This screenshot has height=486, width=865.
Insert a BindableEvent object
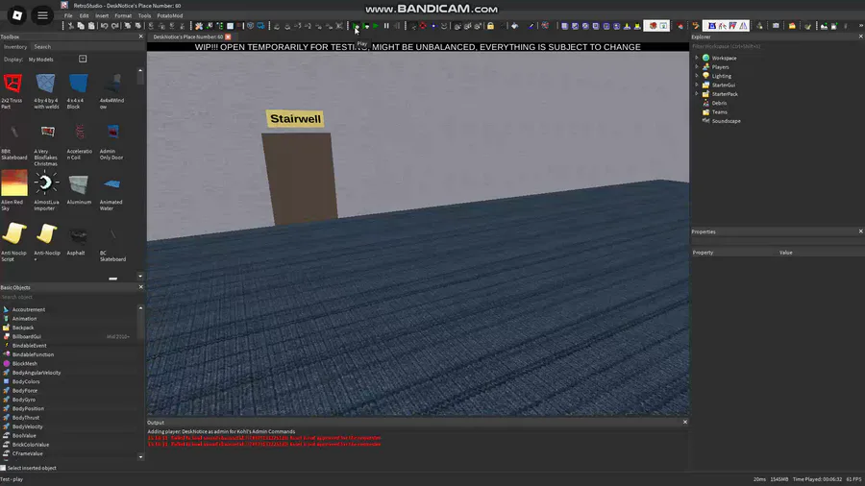pos(29,346)
